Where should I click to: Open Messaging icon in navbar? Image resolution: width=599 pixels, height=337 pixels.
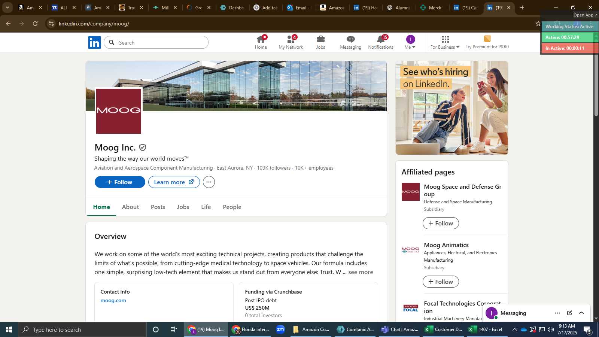(x=351, y=42)
